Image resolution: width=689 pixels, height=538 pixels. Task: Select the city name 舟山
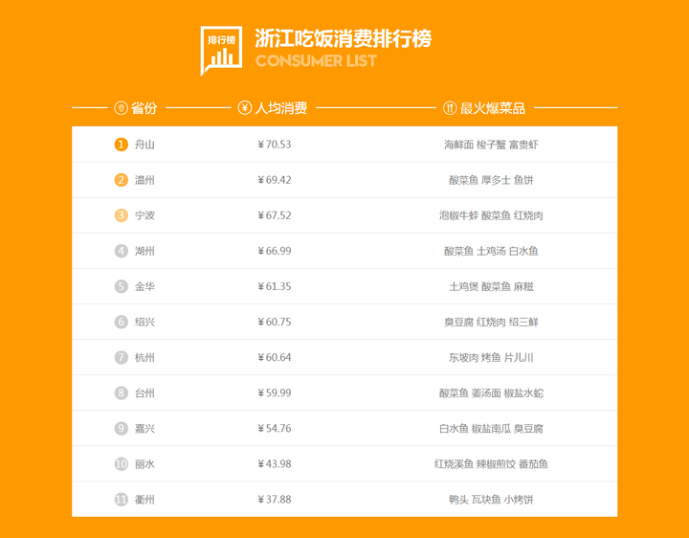(x=144, y=145)
